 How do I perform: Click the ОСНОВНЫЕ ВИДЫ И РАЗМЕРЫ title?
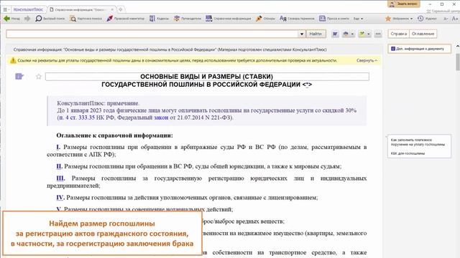click(x=206, y=77)
